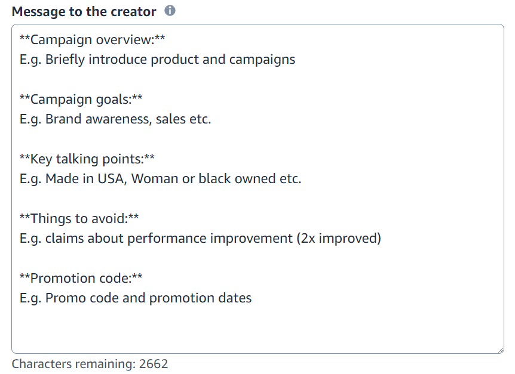Click the blank line above '**Campaign goals:**'
This screenshot has width=515, height=374.
coord(258,79)
